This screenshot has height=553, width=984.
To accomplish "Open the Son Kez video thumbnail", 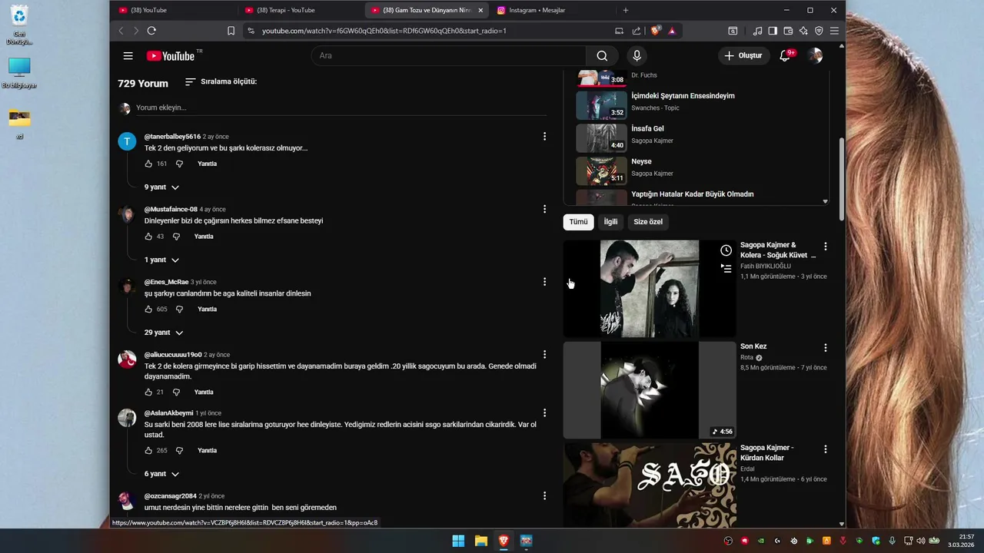I will click(x=650, y=390).
